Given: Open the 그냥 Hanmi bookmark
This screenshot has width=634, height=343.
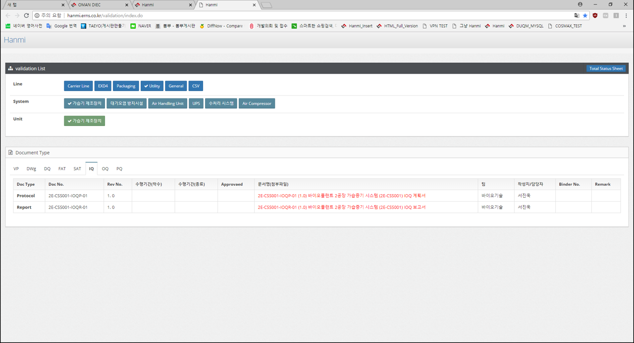Looking at the screenshot, I should pyautogui.click(x=466, y=26).
